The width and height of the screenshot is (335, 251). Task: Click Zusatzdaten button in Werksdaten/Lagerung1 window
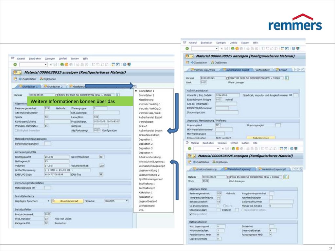click(x=201, y=162)
